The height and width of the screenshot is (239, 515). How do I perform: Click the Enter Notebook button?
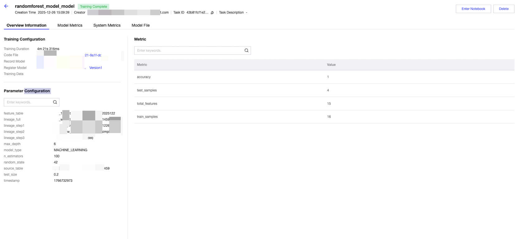[x=473, y=9]
